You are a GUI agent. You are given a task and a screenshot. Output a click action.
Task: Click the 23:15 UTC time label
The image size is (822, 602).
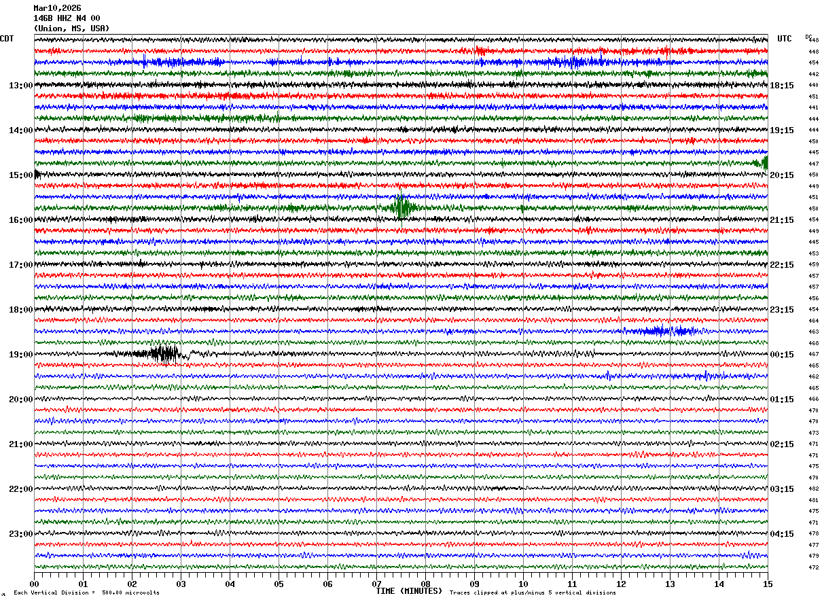click(x=782, y=310)
